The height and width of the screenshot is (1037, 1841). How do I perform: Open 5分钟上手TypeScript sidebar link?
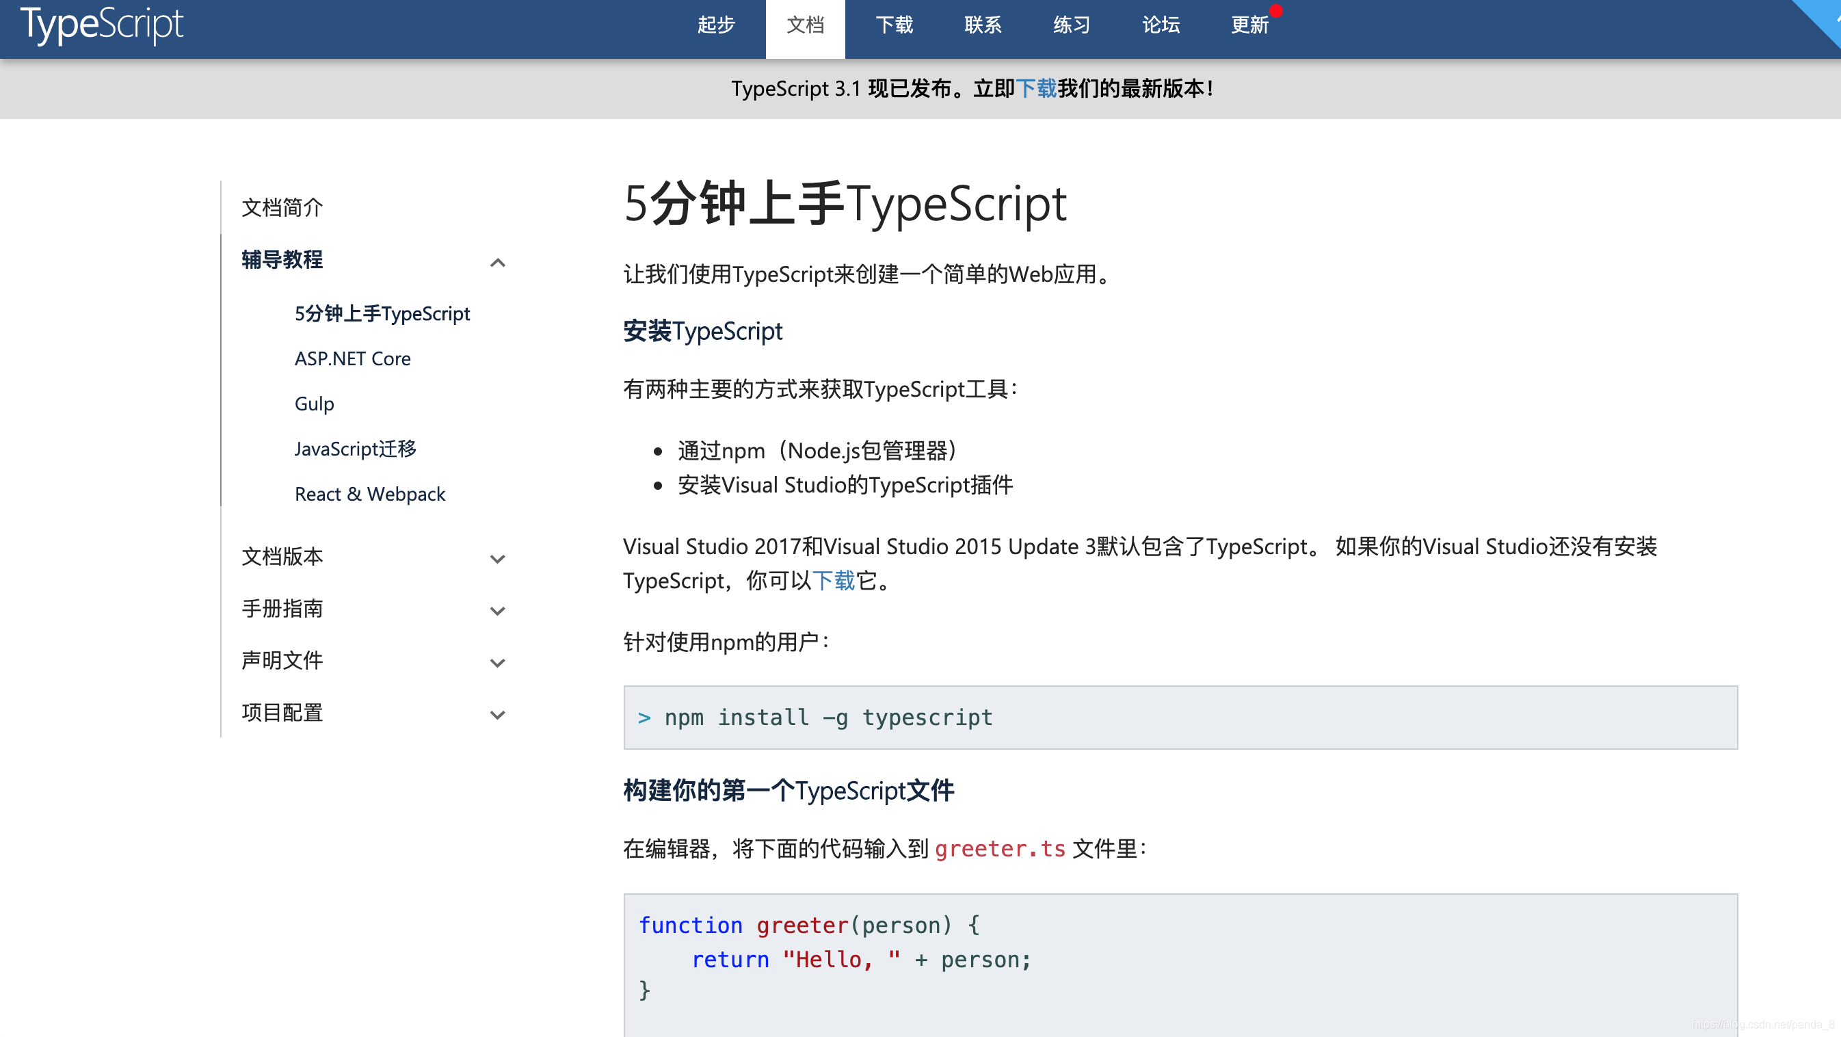[x=382, y=313]
